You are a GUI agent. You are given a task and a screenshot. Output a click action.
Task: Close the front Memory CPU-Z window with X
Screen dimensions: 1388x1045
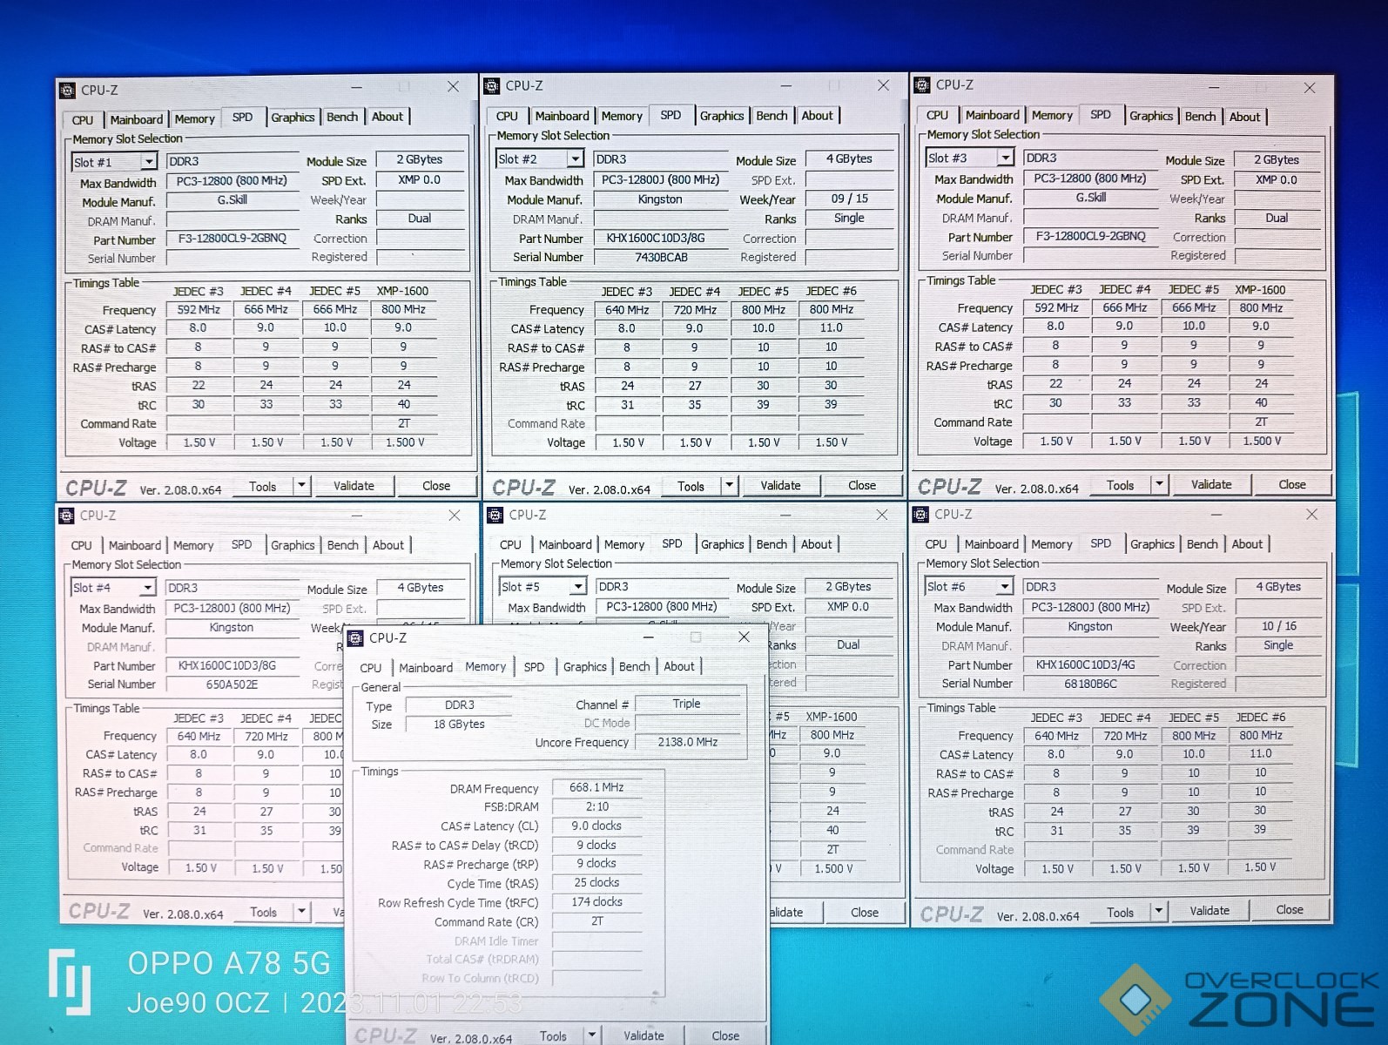click(x=744, y=637)
